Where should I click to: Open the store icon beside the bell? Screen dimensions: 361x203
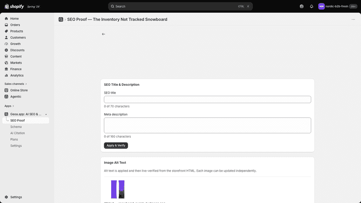coord(302,7)
